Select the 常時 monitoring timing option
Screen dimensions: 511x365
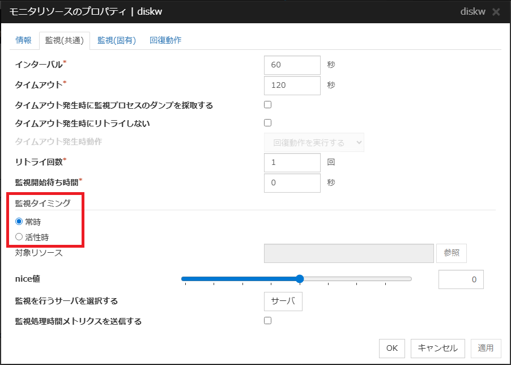point(18,222)
